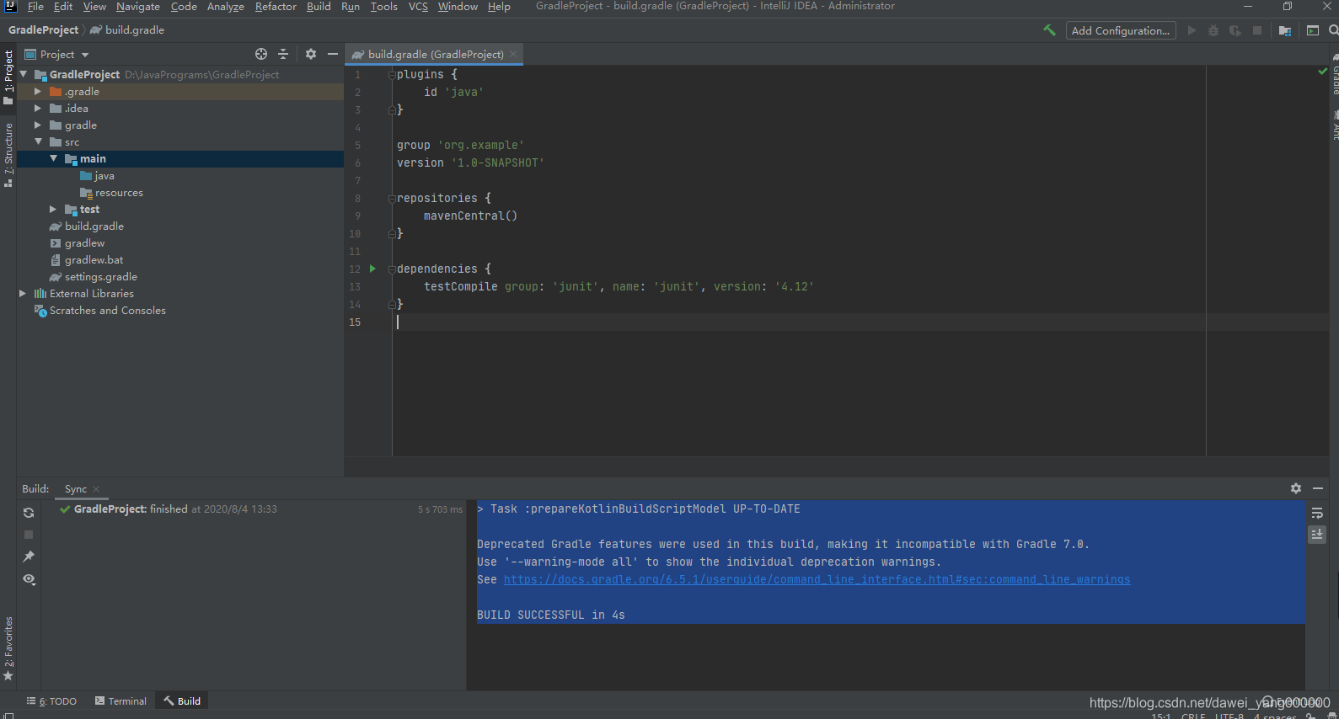The width and height of the screenshot is (1339, 719).
Task: Expand the gradle folder
Action: coord(38,125)
